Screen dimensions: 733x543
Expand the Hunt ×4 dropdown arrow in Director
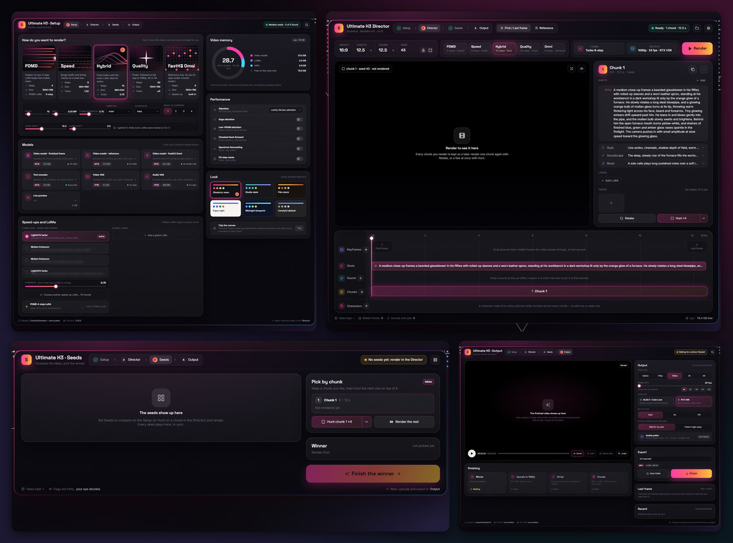pyautogui.click(x=704, y=218)
